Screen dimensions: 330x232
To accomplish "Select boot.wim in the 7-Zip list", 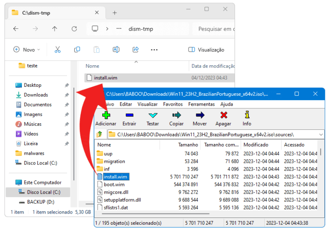I will click(114, 184).
